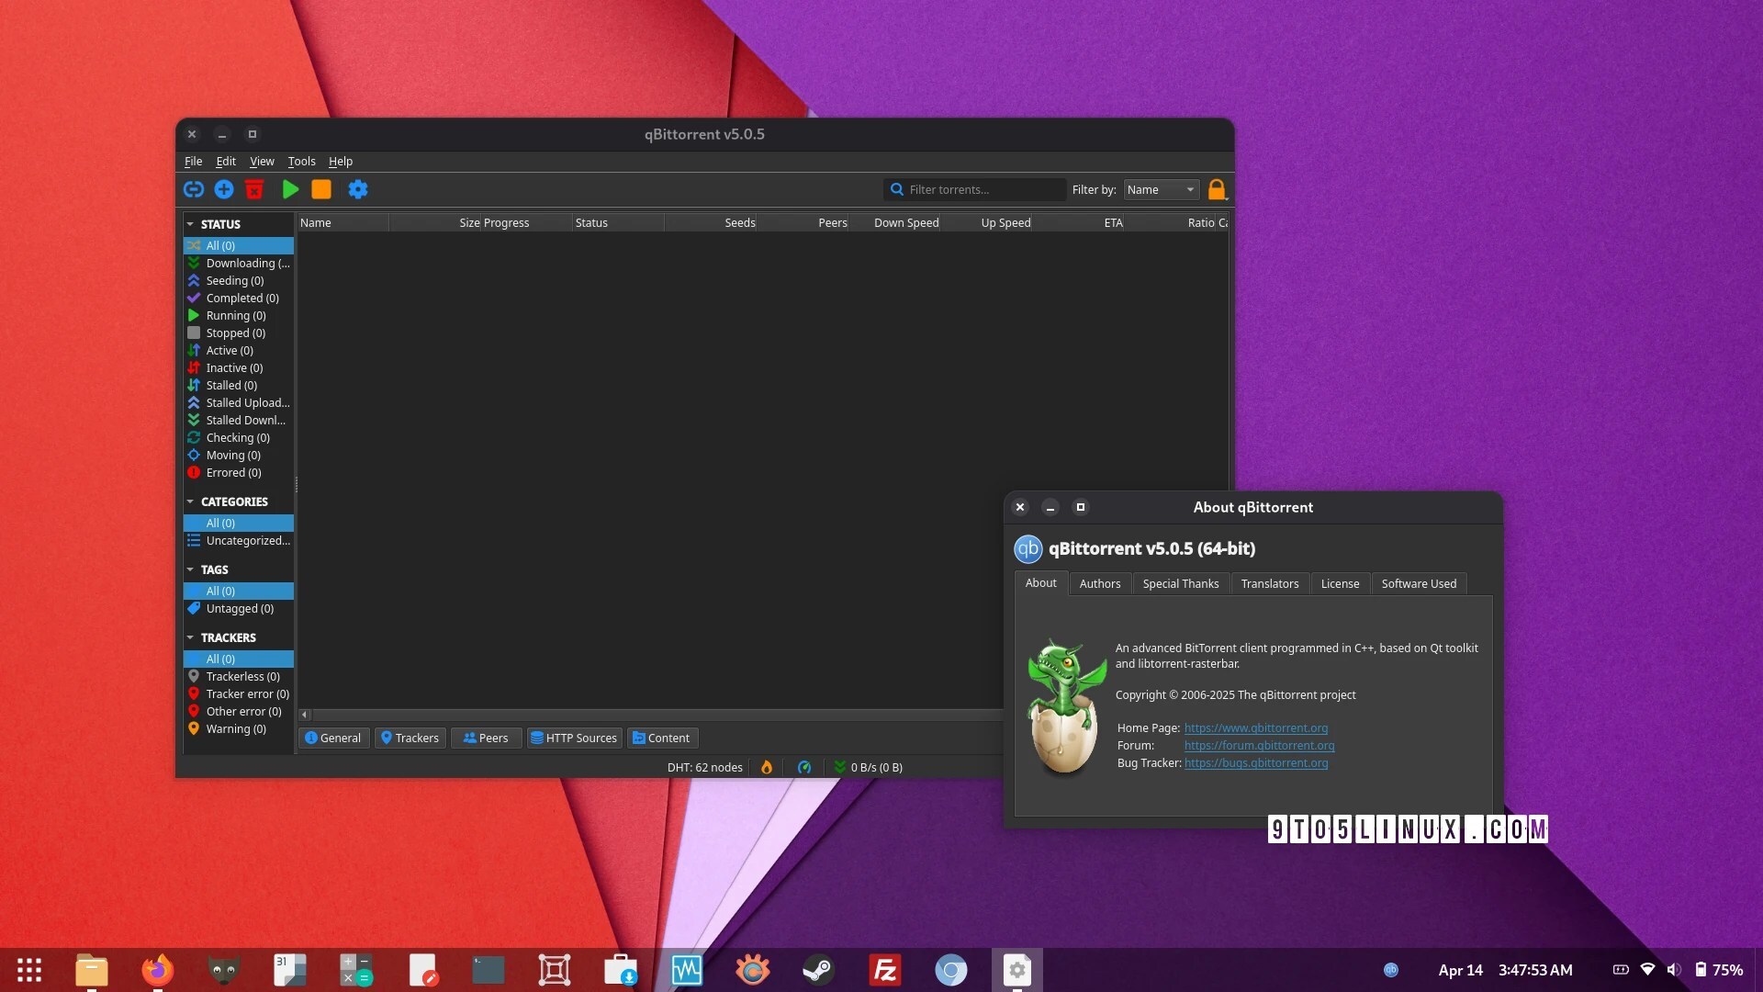Image resolution: width=1763 pixels, height=992 pixels.
Task: Click the orange Stop torrent icon
Action: point(321,189)
